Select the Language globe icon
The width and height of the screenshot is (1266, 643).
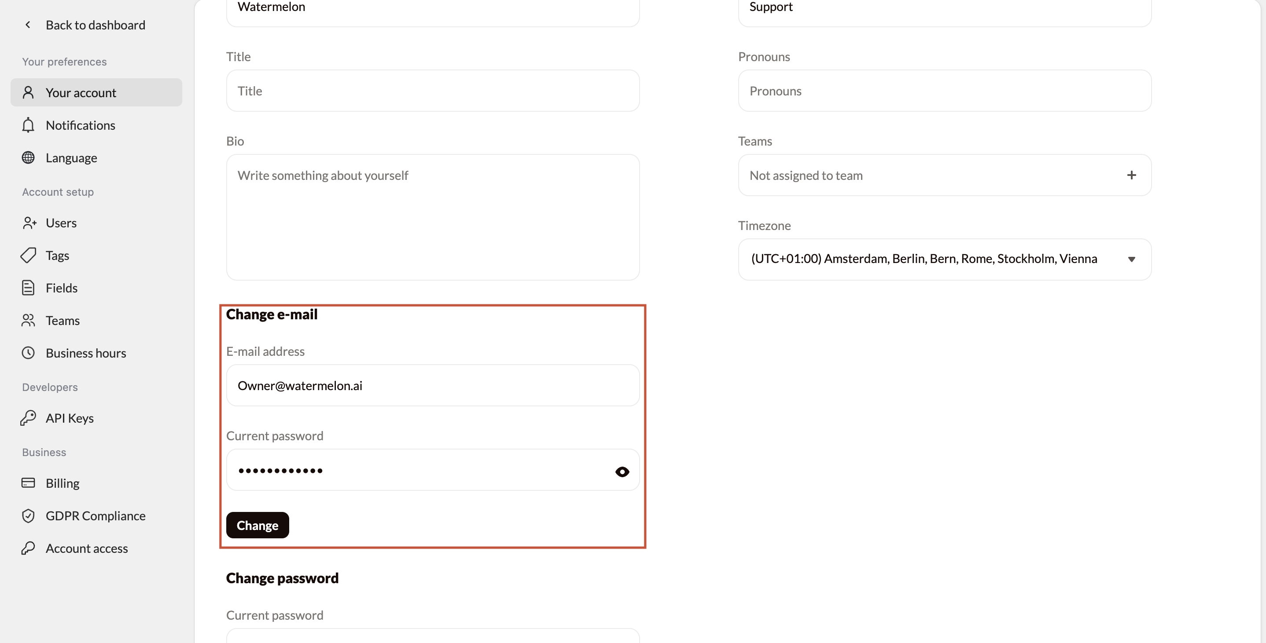(x=28, y=157)
